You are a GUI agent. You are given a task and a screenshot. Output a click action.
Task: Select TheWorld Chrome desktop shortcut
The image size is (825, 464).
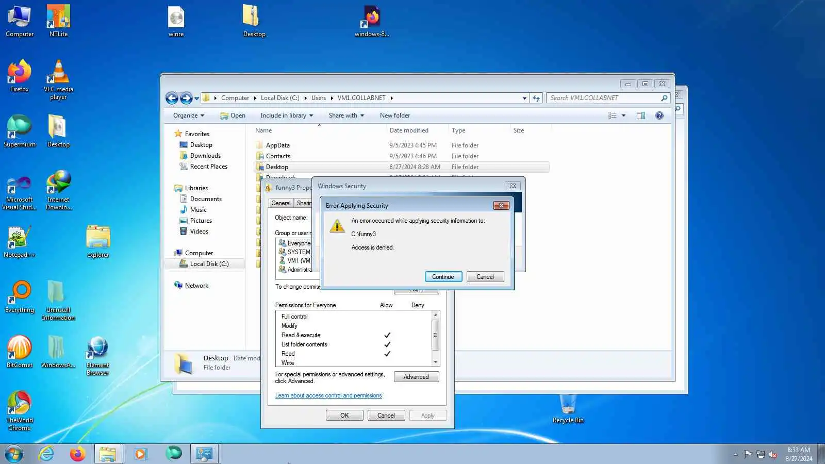20,410
